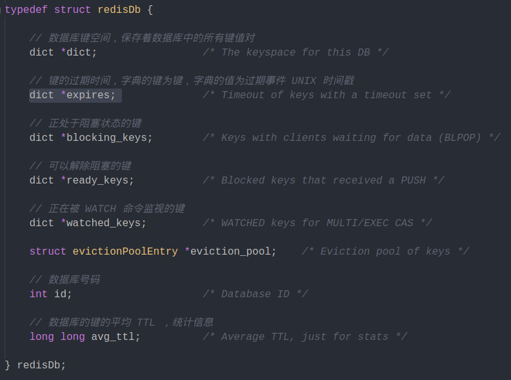Click the 'Database ID' comment
511x380 pixels.
point(255,294)
